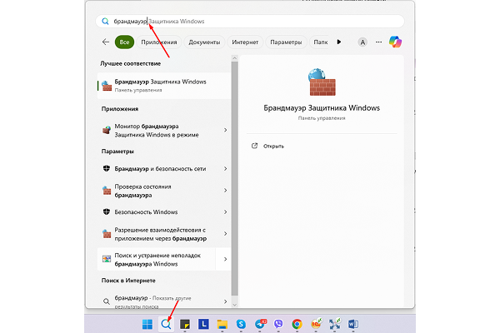500x333 pixels.
Task: Select the Документы filter tab
Action: point(204,42)
